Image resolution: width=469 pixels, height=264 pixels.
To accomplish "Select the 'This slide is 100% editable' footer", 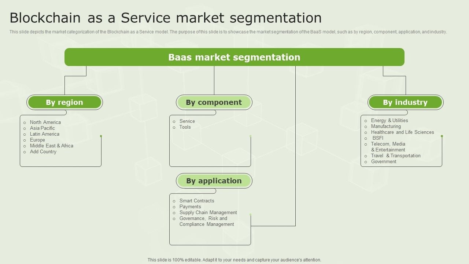I will click(x=234, y=259).
